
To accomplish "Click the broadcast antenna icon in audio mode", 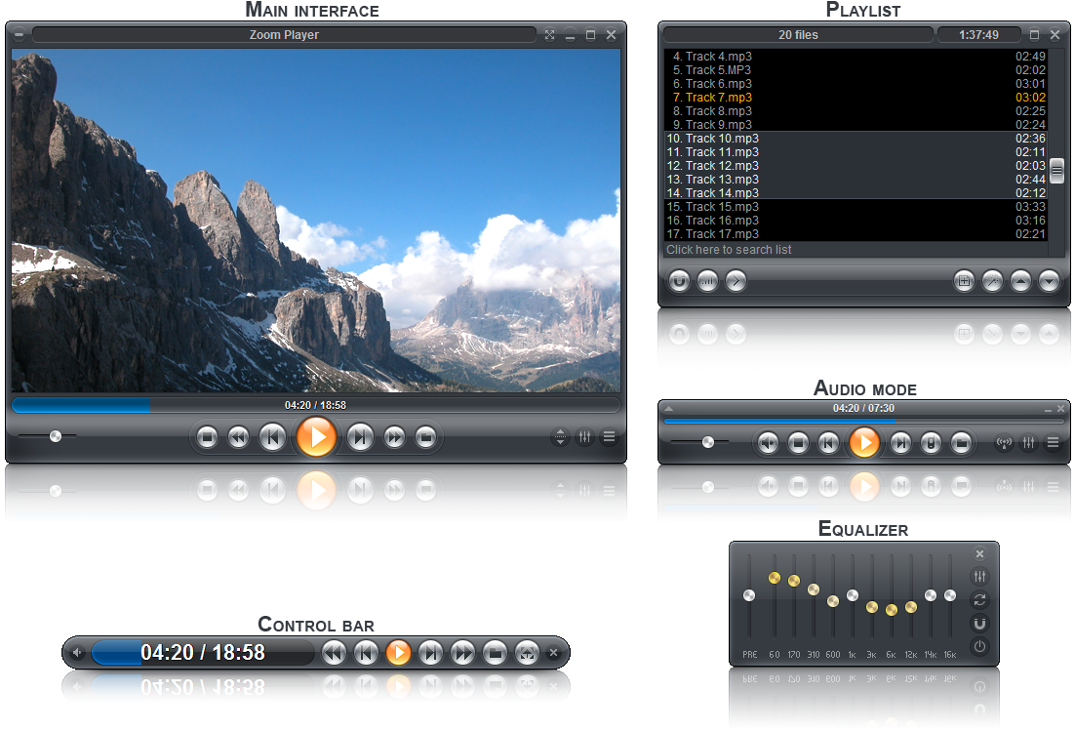I will pos(1005,443).
